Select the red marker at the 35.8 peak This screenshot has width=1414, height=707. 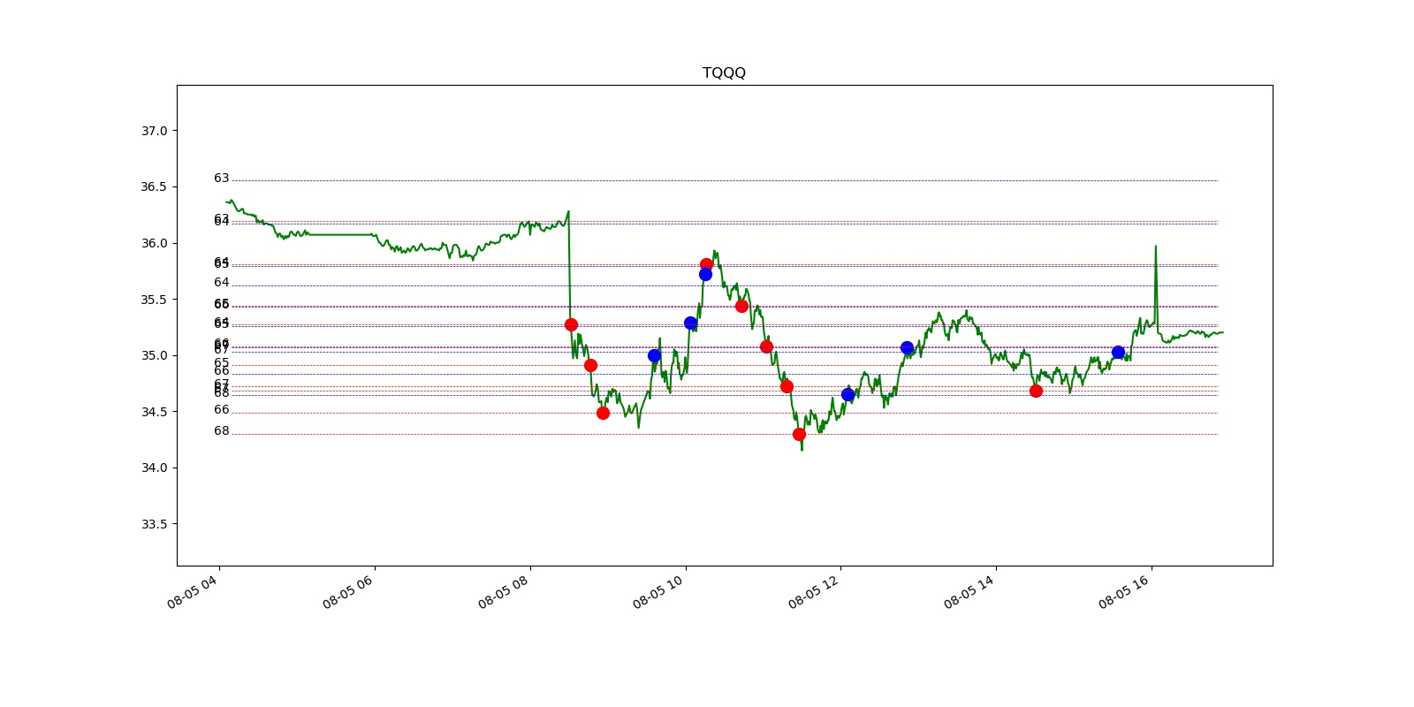pyautogui.click(x=706, y=264)
